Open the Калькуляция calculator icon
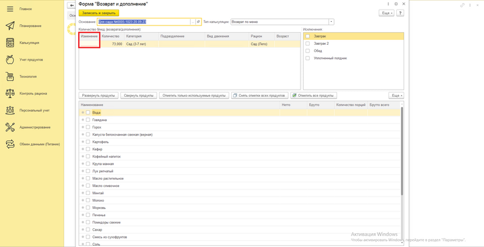 tap(10, 43)
